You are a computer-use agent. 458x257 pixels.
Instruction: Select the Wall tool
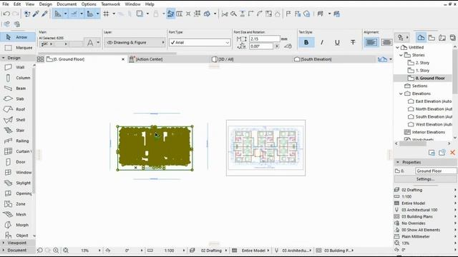17,67
